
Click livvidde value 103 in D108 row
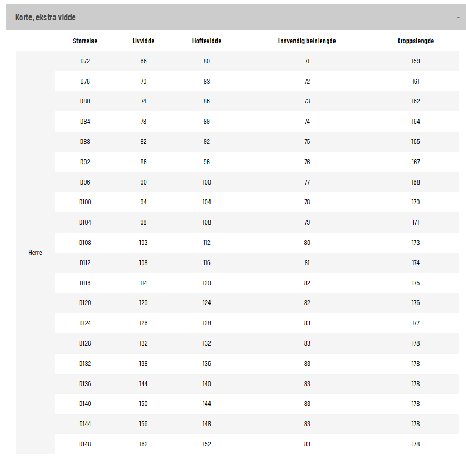pyautogui.click(x=143, y=243)
